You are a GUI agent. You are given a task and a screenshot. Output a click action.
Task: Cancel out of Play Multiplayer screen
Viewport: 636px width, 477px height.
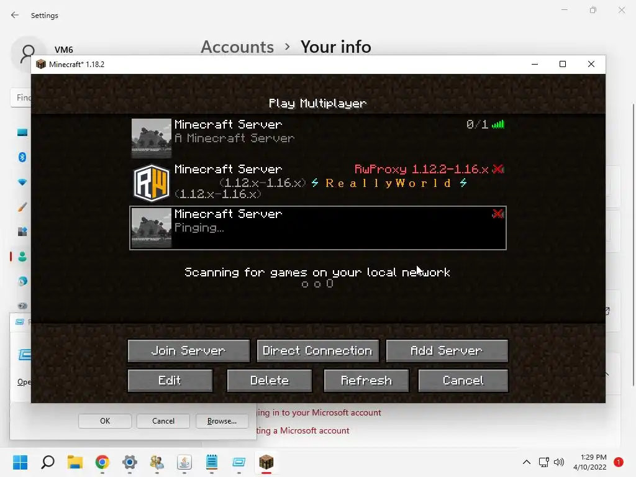click(x=463, y=381)
